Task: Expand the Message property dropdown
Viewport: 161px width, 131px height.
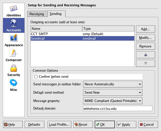Action: click(x=140, y=101)
